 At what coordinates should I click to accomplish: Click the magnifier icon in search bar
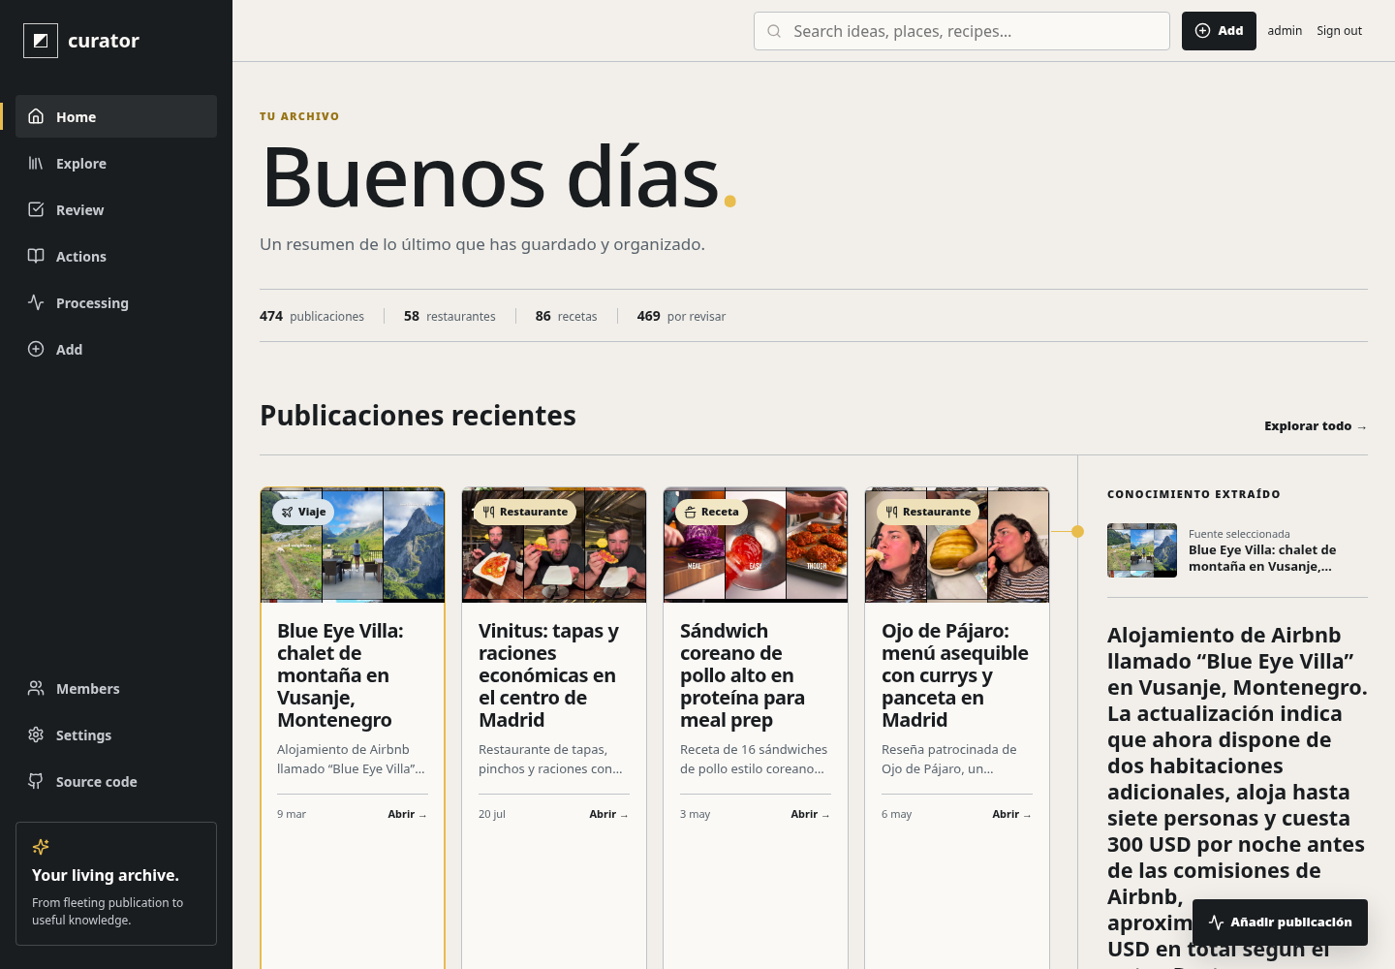point(774,31)
